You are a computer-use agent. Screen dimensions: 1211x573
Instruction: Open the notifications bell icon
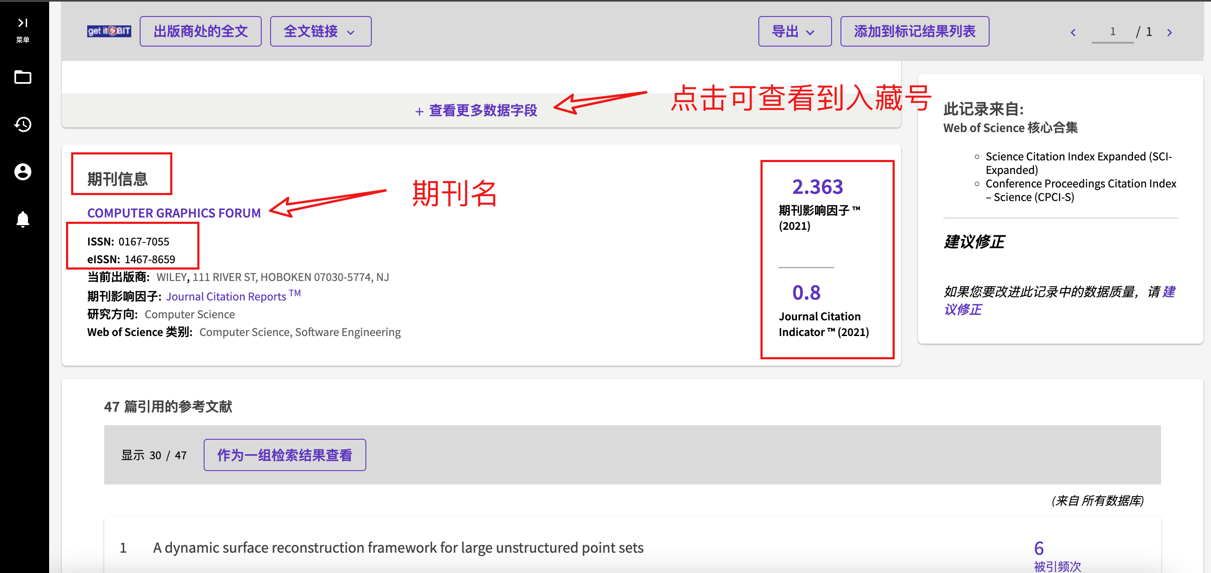point(22,219)
